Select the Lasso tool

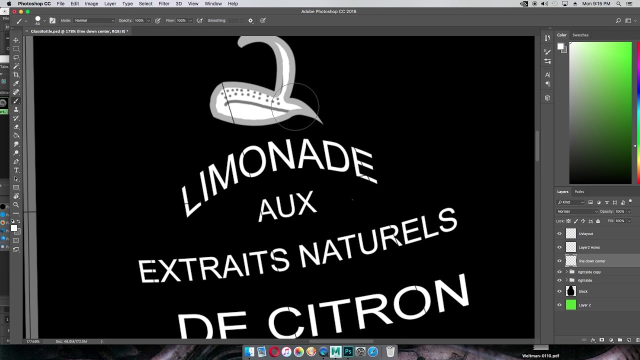(x=16, y=57)
